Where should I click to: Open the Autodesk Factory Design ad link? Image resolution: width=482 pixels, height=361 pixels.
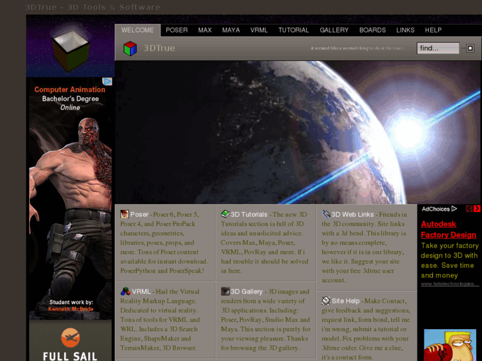(448, 229)
